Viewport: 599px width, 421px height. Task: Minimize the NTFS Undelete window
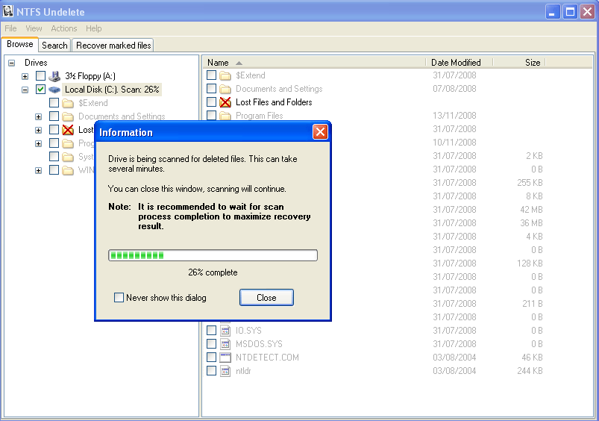pyautogui.click(x=552, y=12)
